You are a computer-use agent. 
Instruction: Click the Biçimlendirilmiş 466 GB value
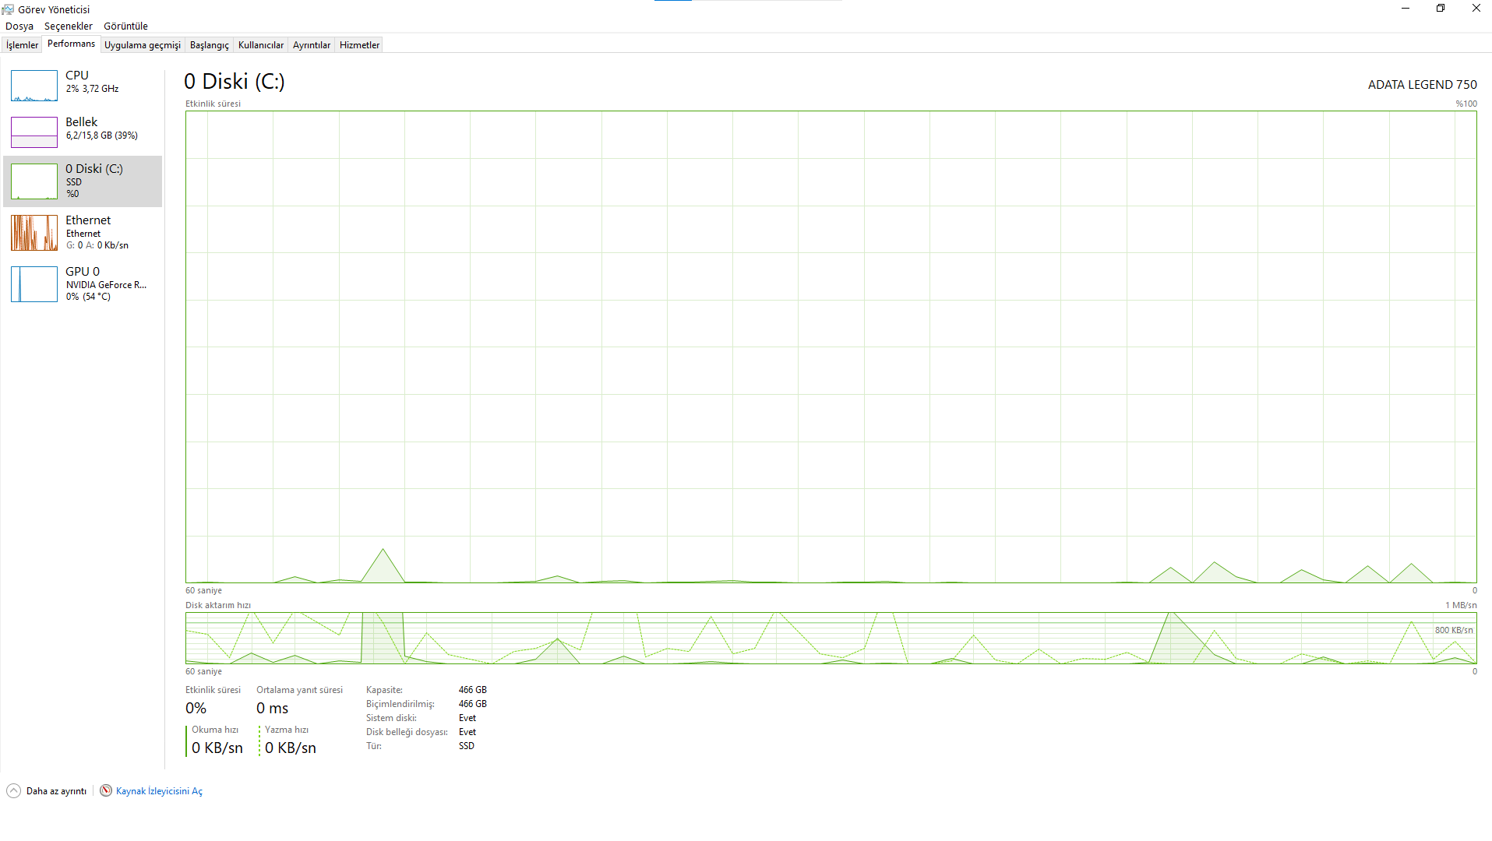[472, 704]
